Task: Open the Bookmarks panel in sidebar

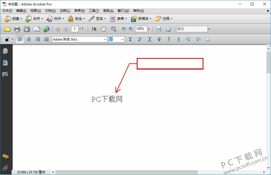Action: 5,63
